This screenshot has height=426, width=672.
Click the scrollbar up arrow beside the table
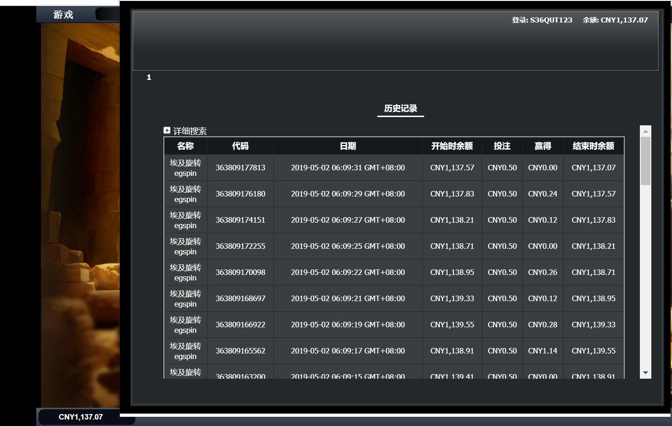coord(646,131)
